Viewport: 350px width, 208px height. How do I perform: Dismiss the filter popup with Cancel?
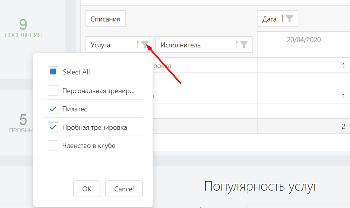(x=124, y=189)
